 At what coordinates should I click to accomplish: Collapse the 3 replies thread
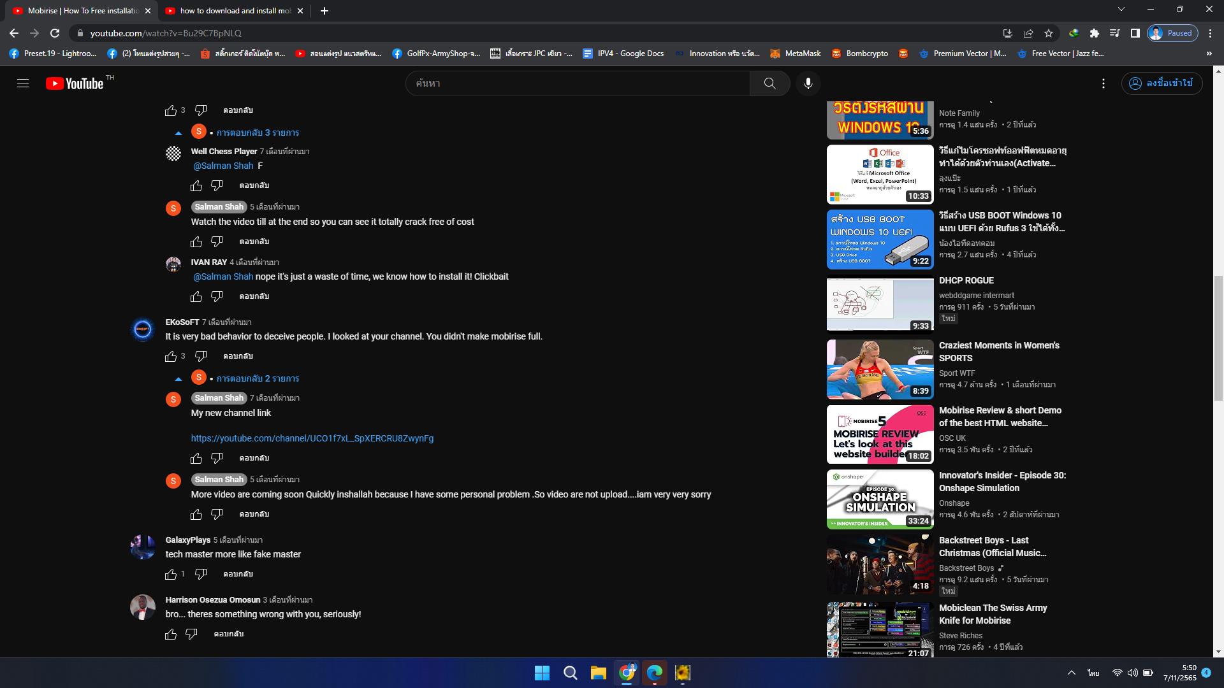pos(257,133)
